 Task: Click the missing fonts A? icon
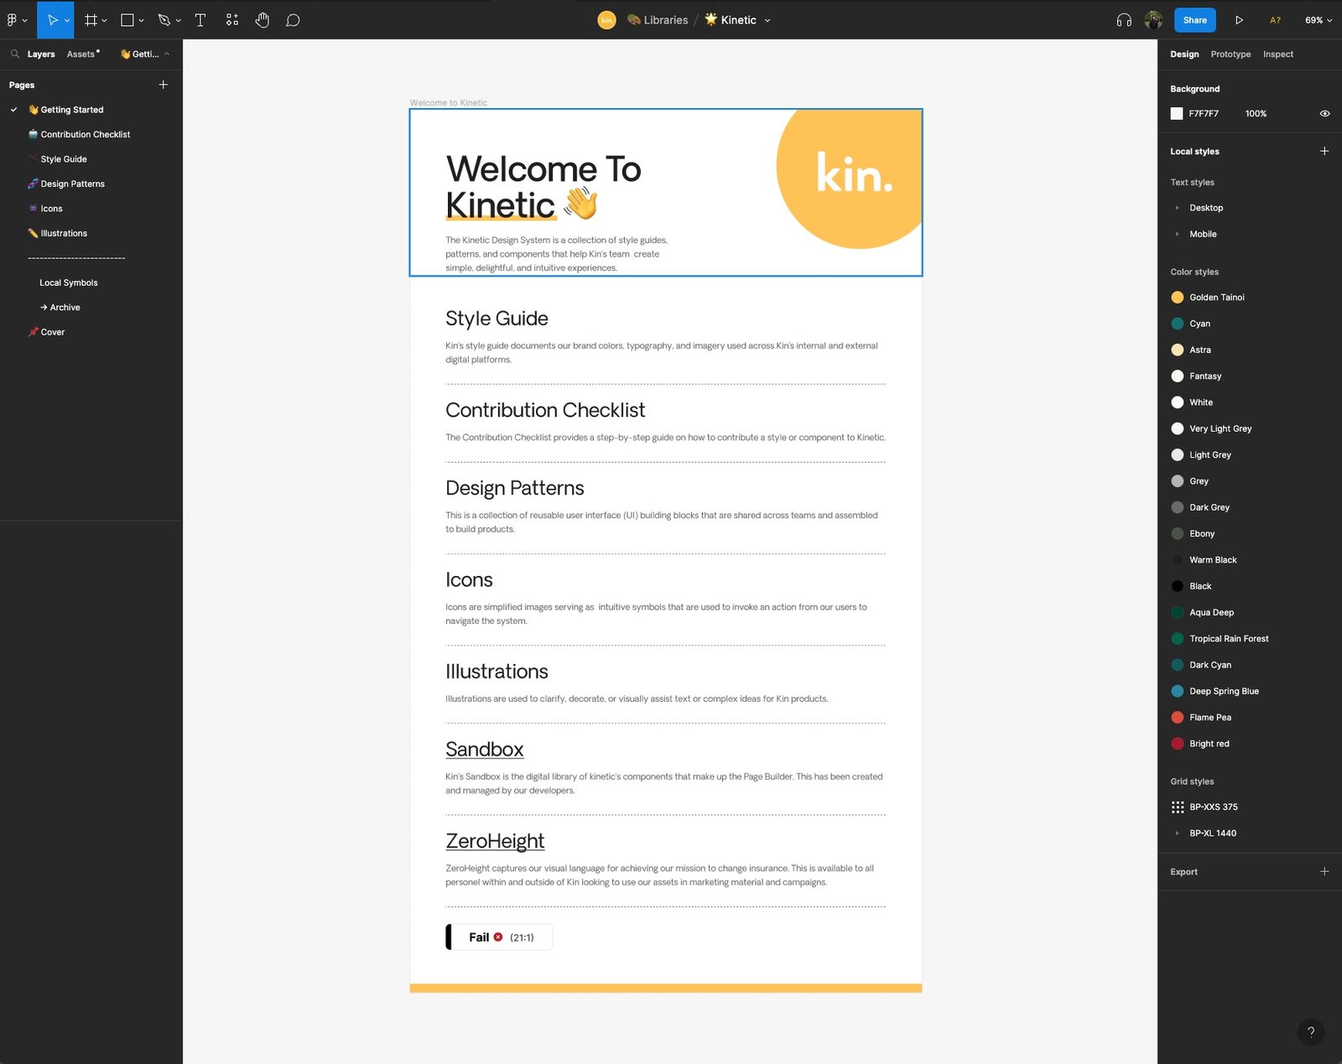(1275, 20)
